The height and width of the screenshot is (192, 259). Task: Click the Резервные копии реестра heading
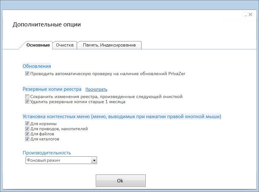tap(52, 89)
